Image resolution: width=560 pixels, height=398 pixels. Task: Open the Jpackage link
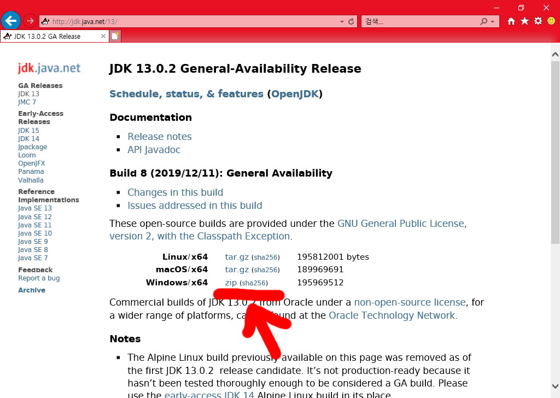(32, 147)
